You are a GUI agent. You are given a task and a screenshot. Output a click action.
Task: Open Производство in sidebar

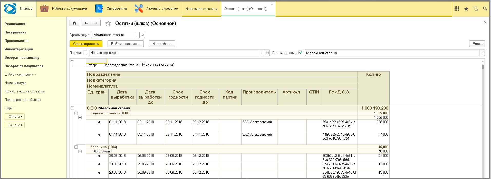[x=16, y=41]
